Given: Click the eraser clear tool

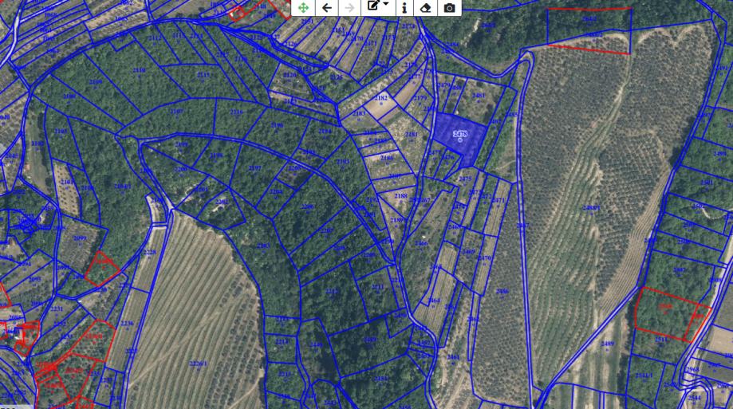Looking at the screenshot, I should (426, 8).
